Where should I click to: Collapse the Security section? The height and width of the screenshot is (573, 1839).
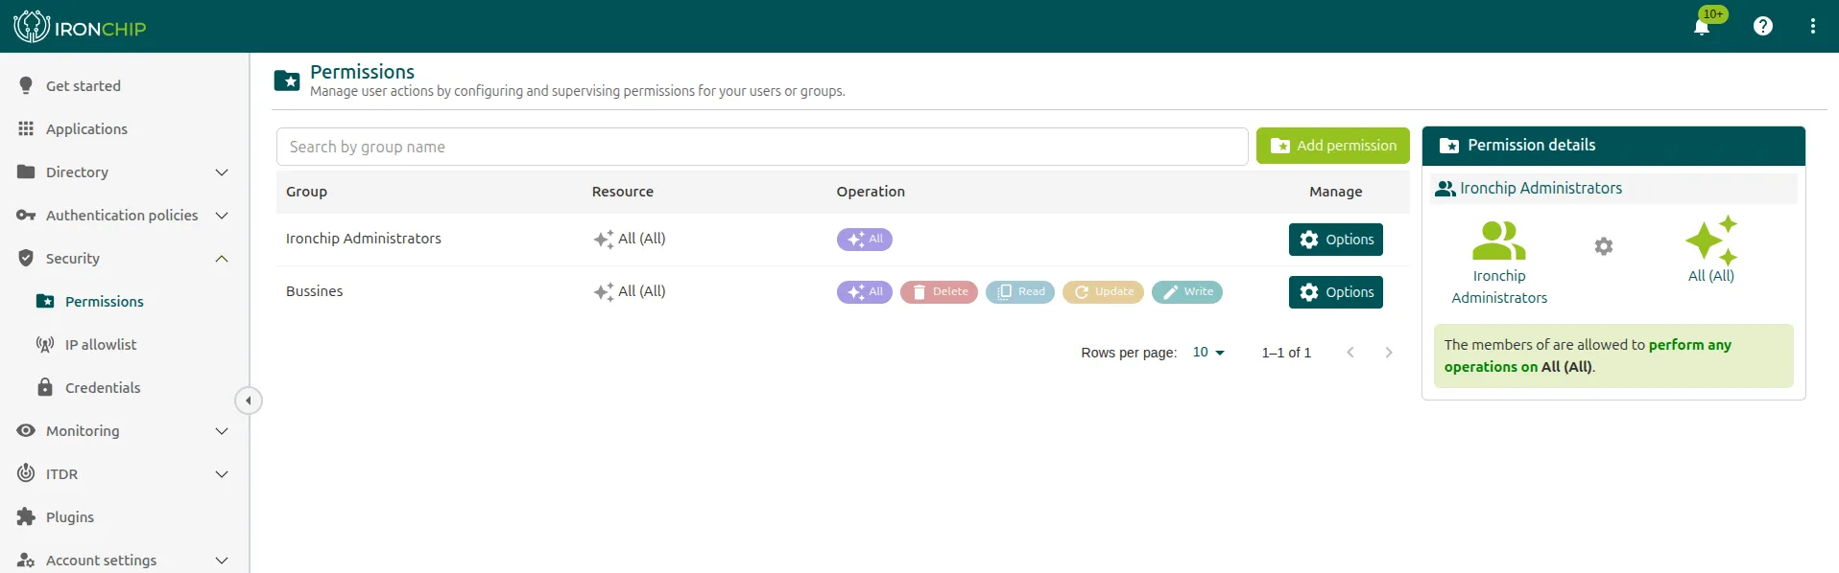click(222, 259)
